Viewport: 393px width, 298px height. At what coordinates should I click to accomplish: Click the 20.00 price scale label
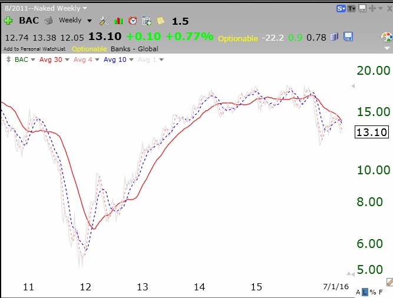(374, 71)
